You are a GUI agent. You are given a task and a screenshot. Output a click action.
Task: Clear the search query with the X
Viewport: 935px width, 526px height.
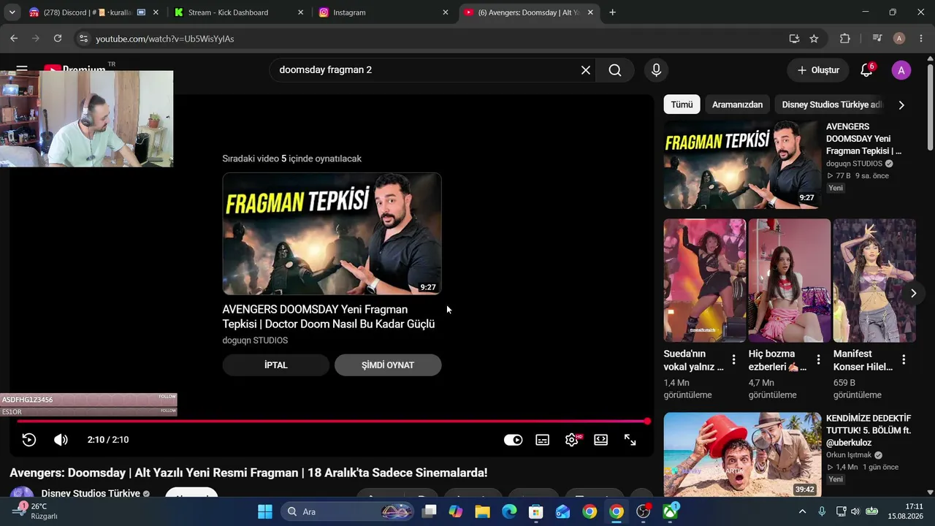[586, 70]
